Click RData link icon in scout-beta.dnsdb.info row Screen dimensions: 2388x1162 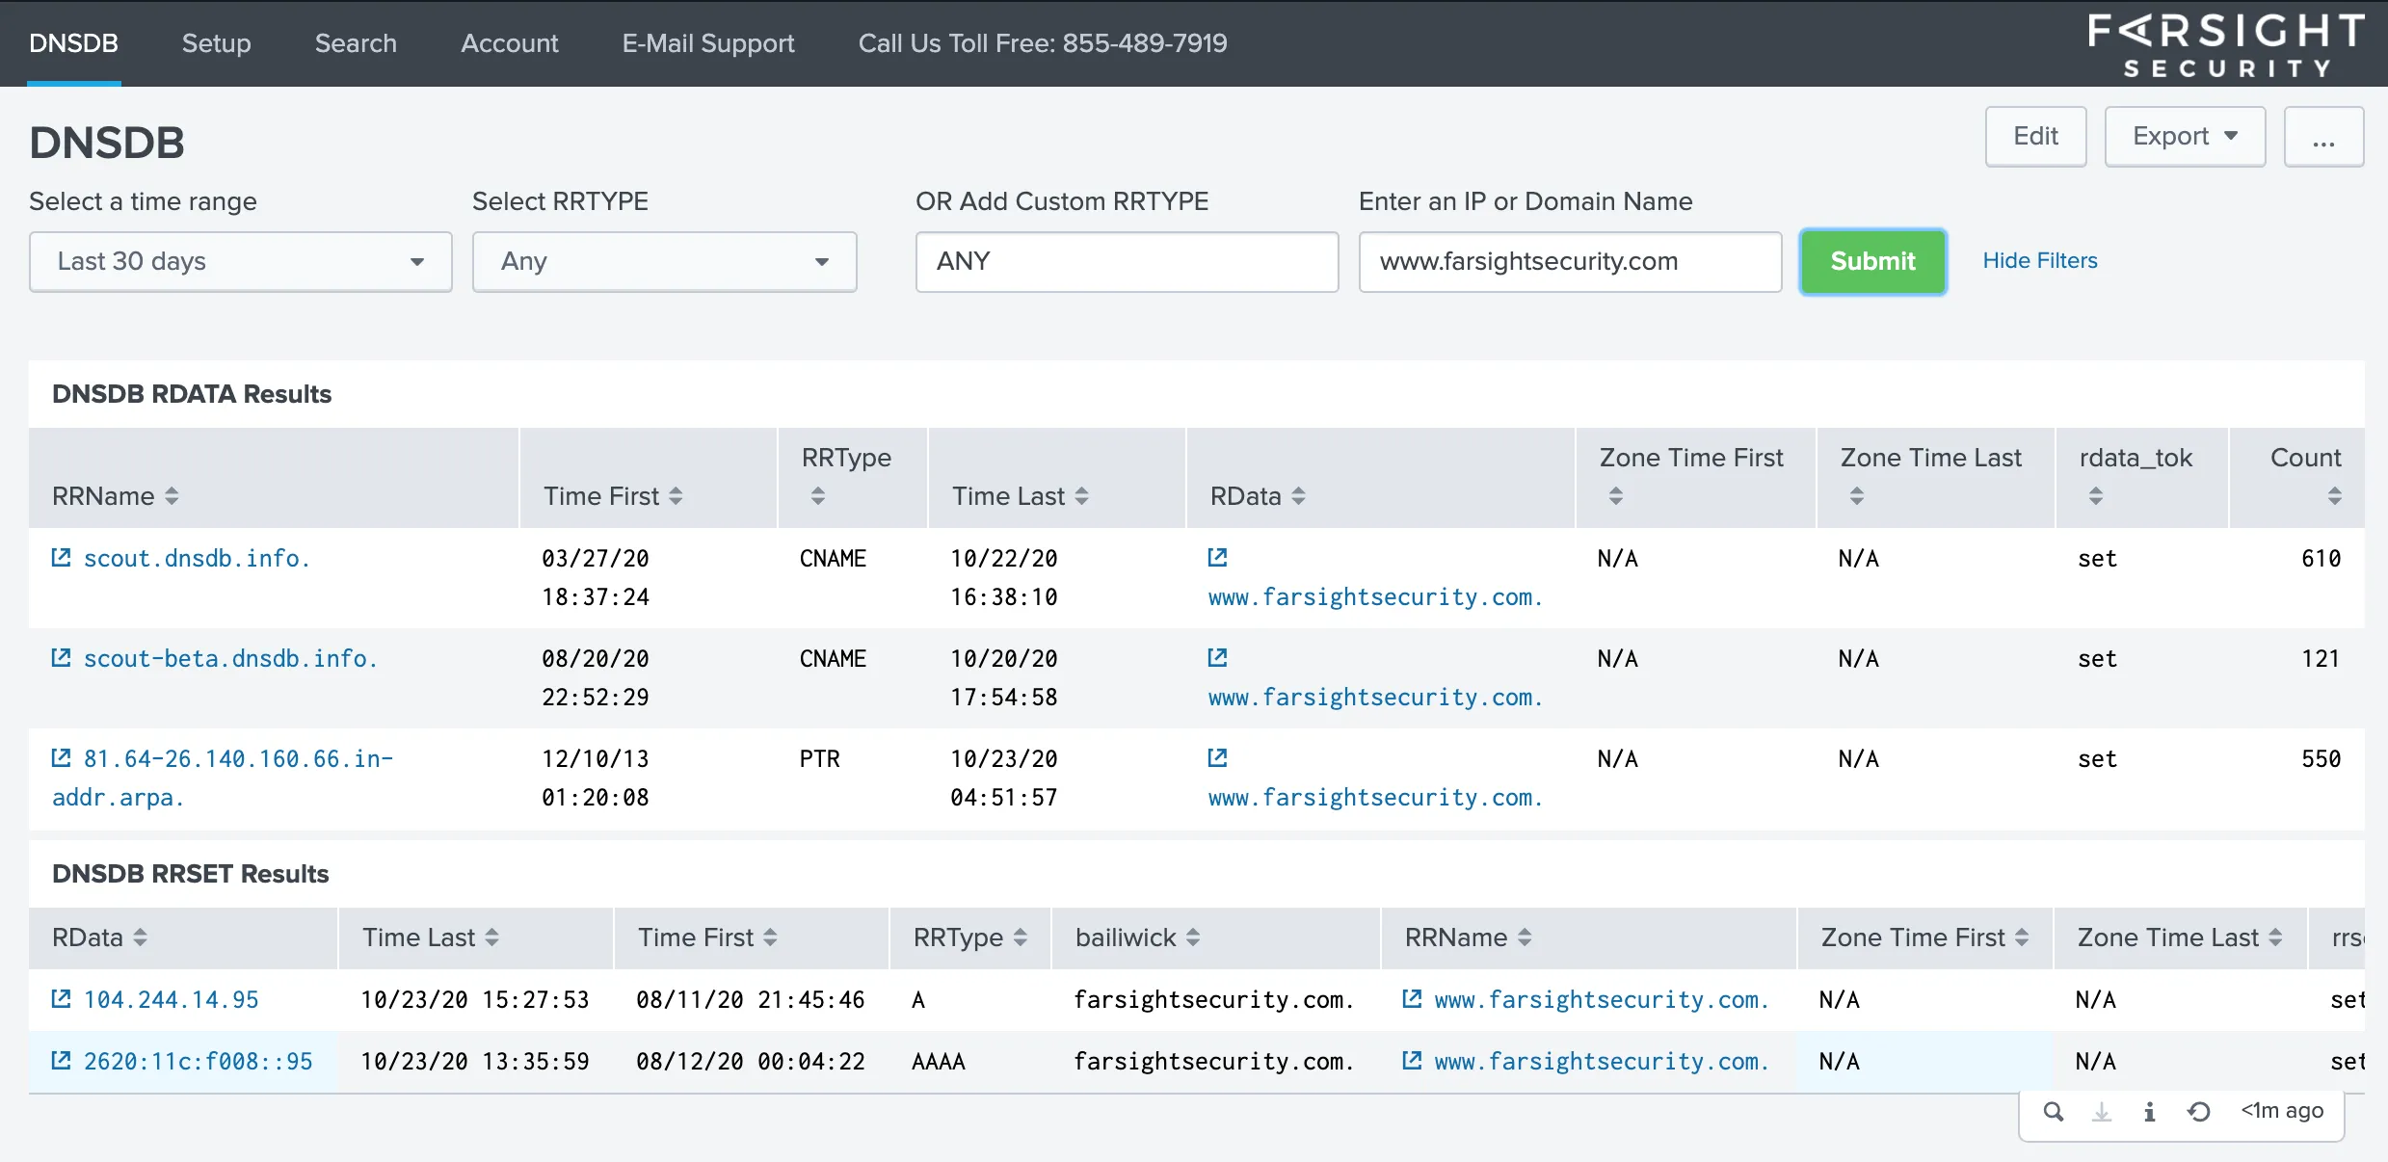(1218, 658)
